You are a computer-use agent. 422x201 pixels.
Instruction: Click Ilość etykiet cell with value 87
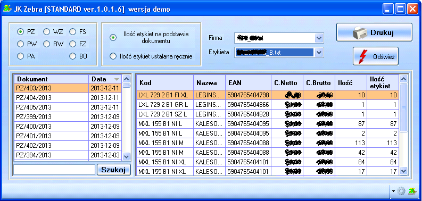(383, 124)
